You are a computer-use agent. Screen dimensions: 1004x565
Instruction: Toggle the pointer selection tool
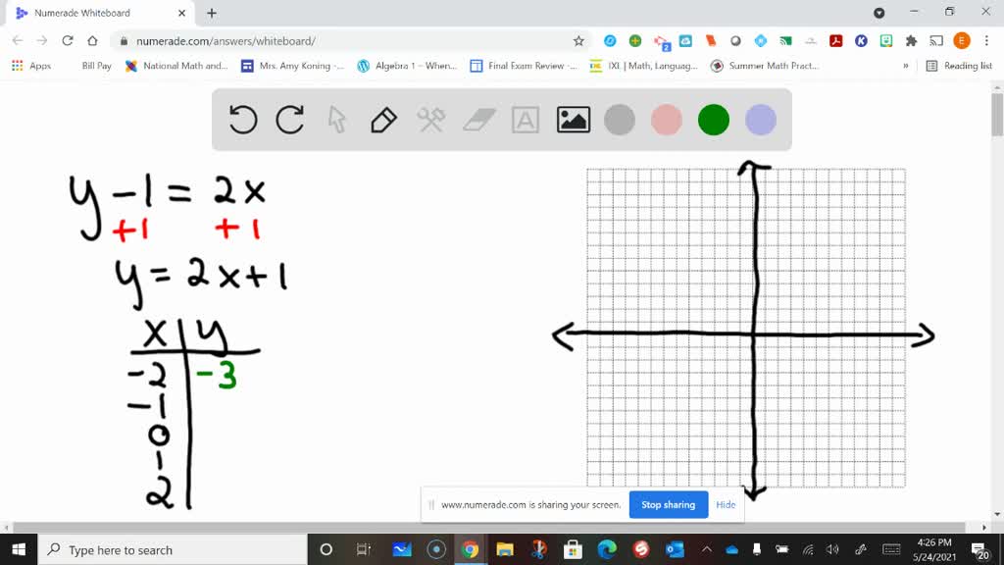click(336, 119)
